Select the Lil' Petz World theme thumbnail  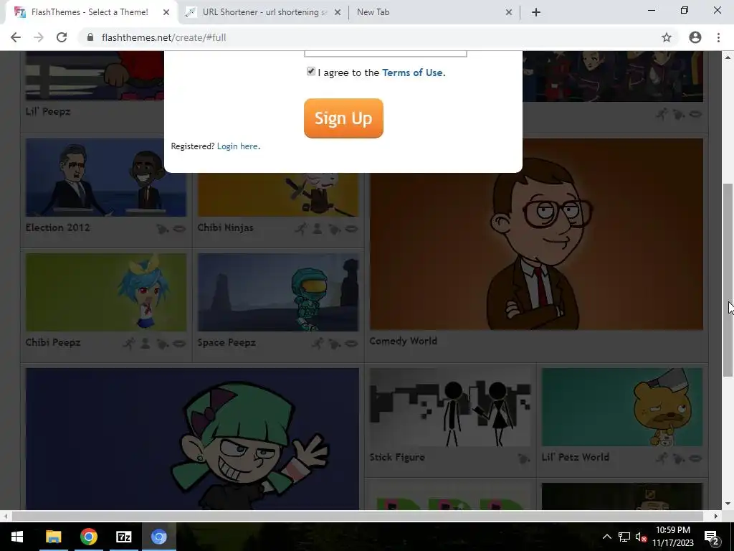click(x=622, y=408)
